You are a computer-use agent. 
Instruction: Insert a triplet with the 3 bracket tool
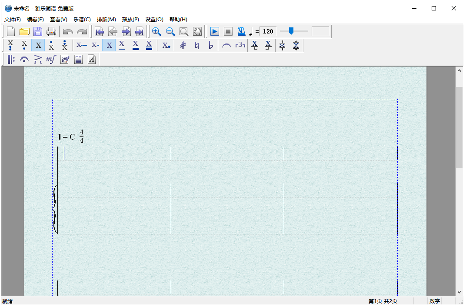pos(240,45)
